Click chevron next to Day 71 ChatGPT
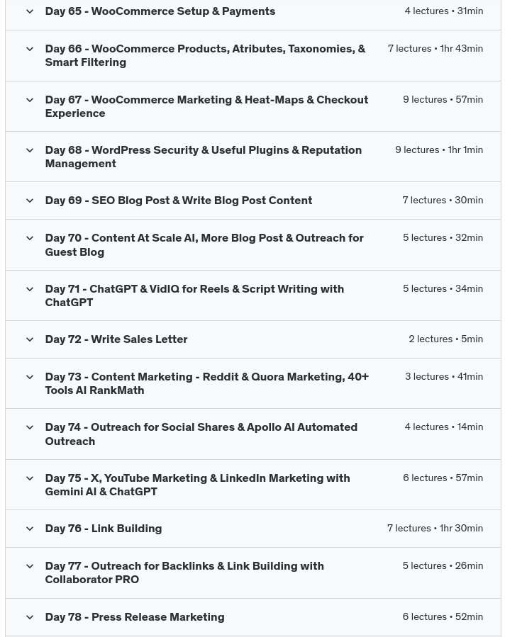The image size is (505, 637). tap(30, 289)
